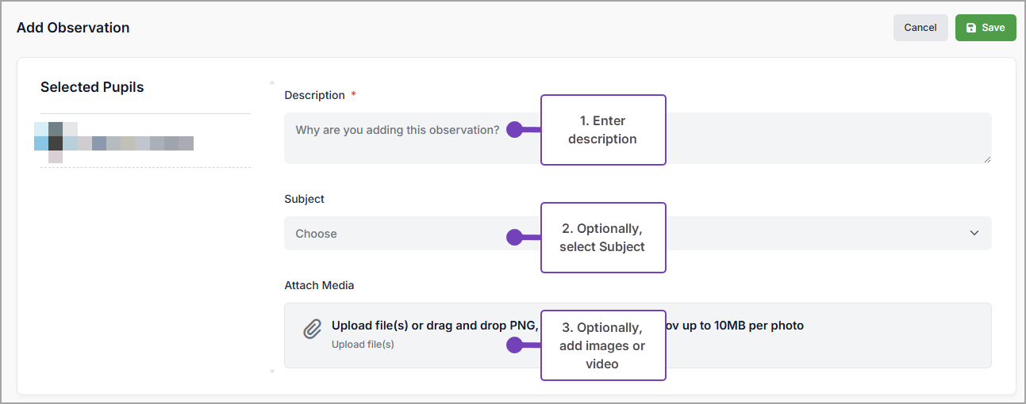The image size is (1026, 404).
Task: Click the Cancel button
Action: click(x=920, y=28)
